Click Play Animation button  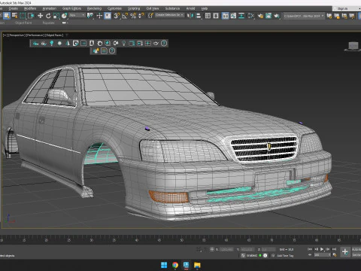pyautogui.click(x=322, y=249)
